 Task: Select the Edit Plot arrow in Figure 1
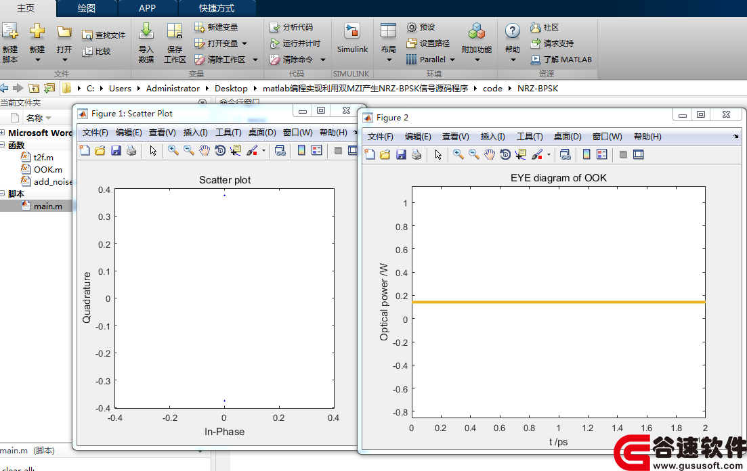(153, 150)
